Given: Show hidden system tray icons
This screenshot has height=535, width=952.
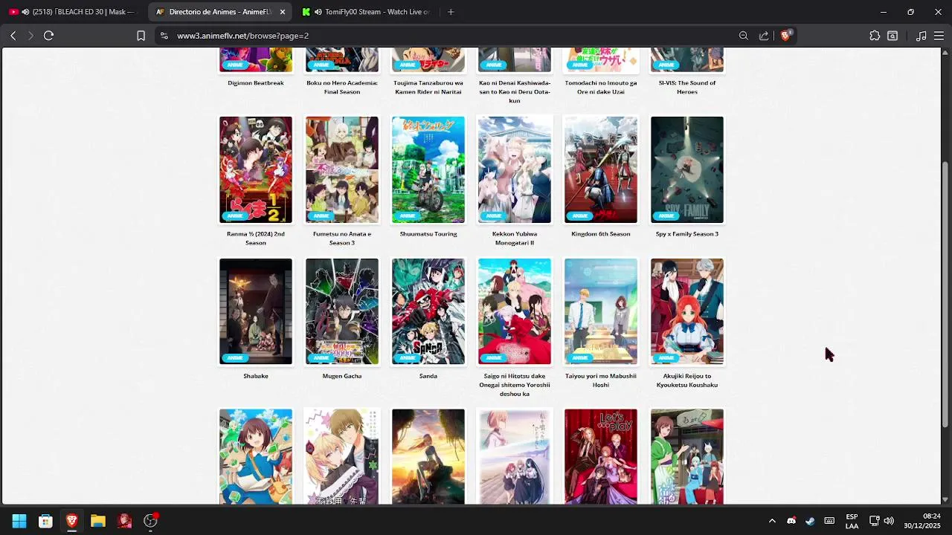Looking at the screenshot, I should (772, 521).
